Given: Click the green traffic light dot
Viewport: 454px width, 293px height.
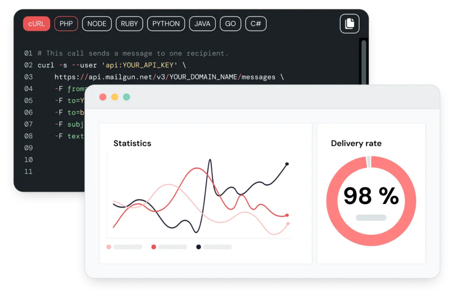Looking at the screenshot, I should [x=126, y=97].
